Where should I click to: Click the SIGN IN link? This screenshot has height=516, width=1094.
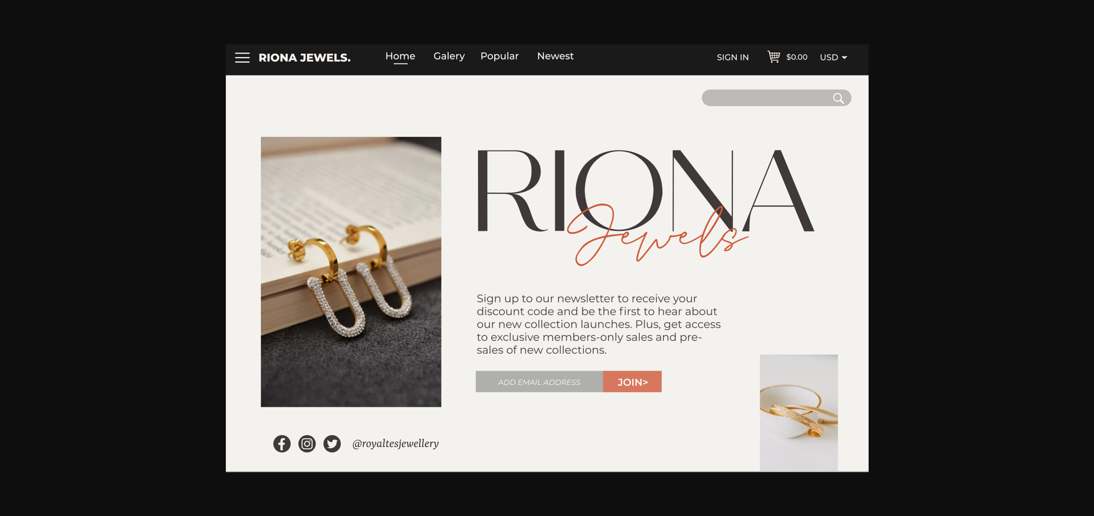click(x=732, y=57)
